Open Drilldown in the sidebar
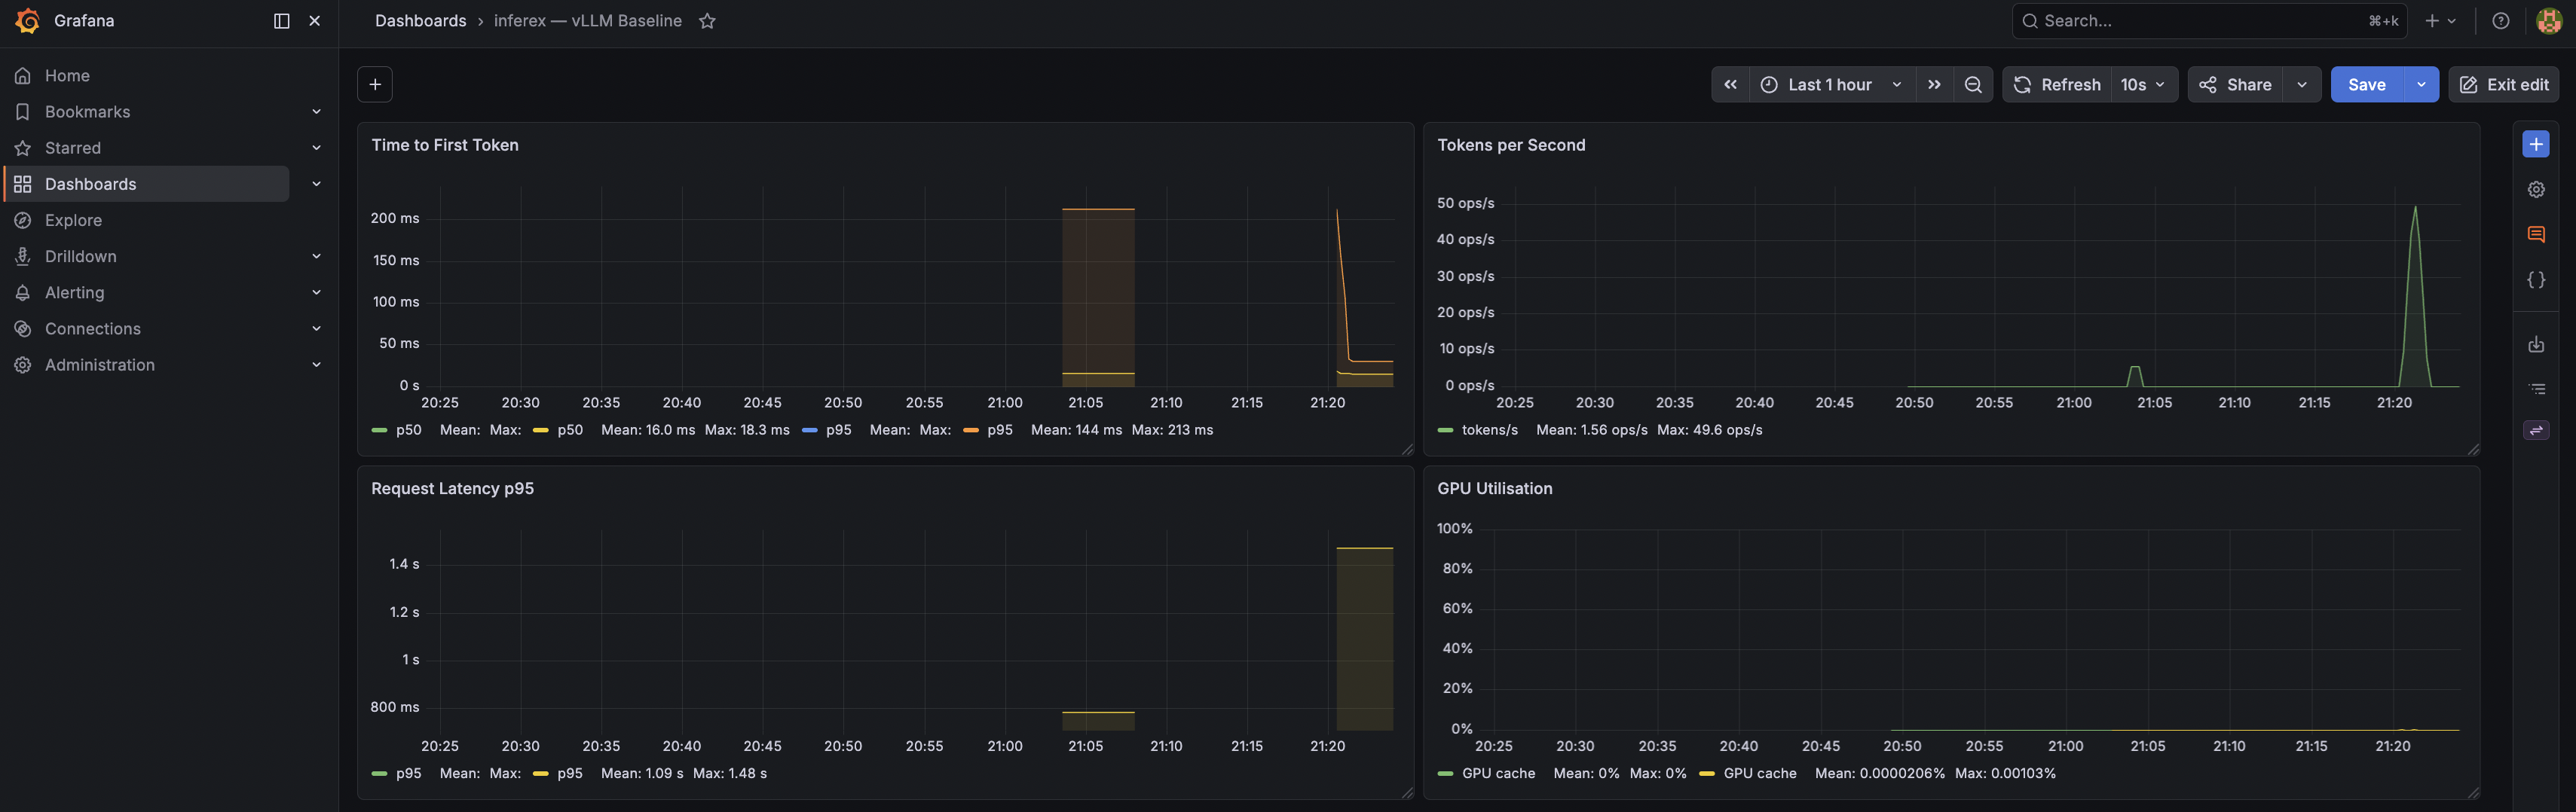The height and width of the screenshot is (812, 2576). click(x=80, y=256)
